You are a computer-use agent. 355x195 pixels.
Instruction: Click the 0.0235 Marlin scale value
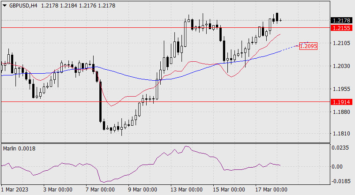(341, 149)
